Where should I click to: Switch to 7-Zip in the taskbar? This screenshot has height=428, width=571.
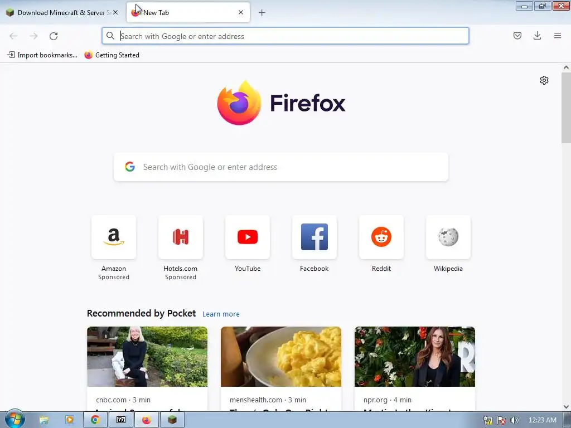point(121,420)
